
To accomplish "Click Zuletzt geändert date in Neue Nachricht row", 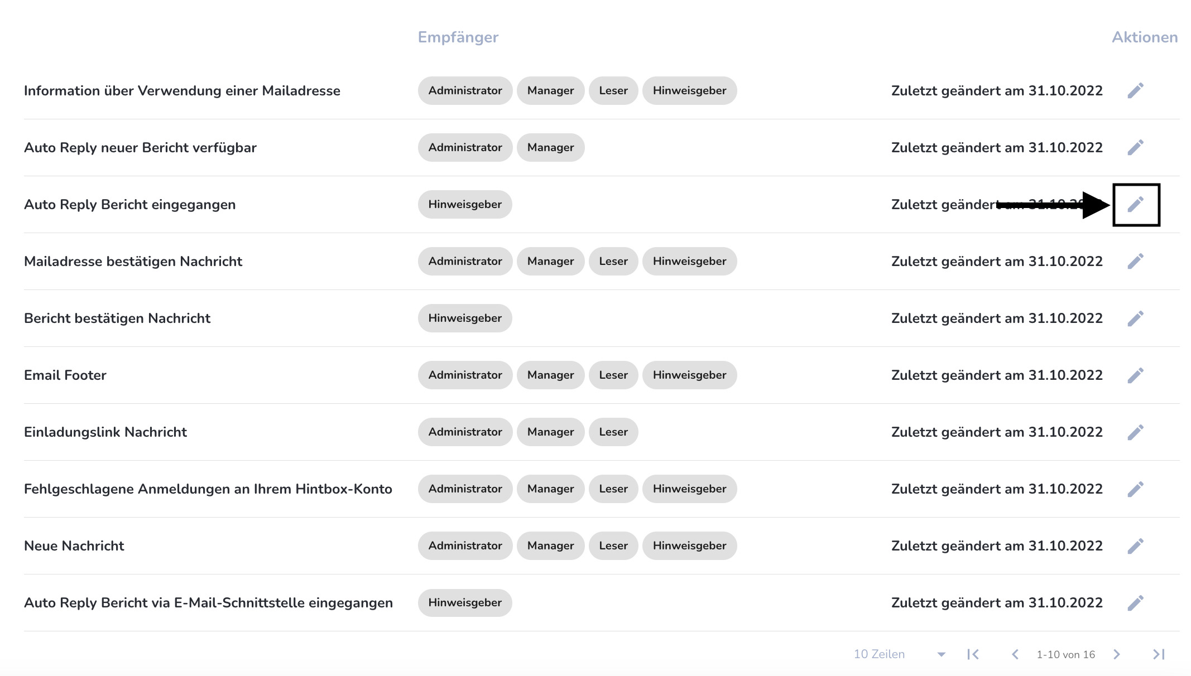I will coord(997,545).
